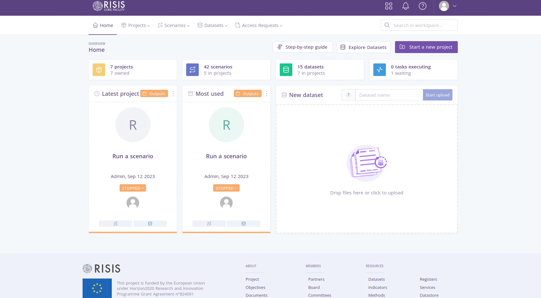Open the Datasets menu
541x298 pixels.
[x=213, y=25]
